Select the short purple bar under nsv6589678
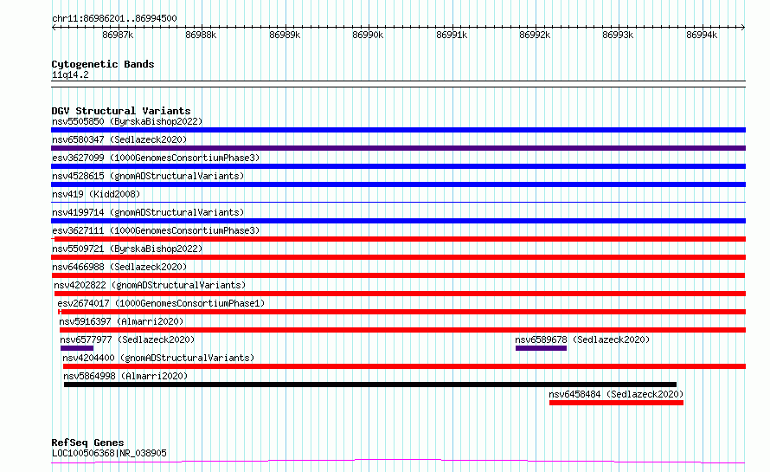Screen dimensions: 770x472 [x=541, y=348]
